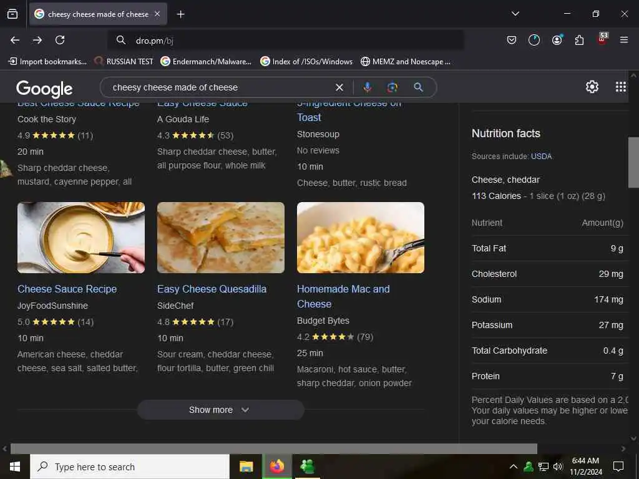Click the Firefox back arrow
This screenshot has height=479, width=639.
tap(15, 40)
